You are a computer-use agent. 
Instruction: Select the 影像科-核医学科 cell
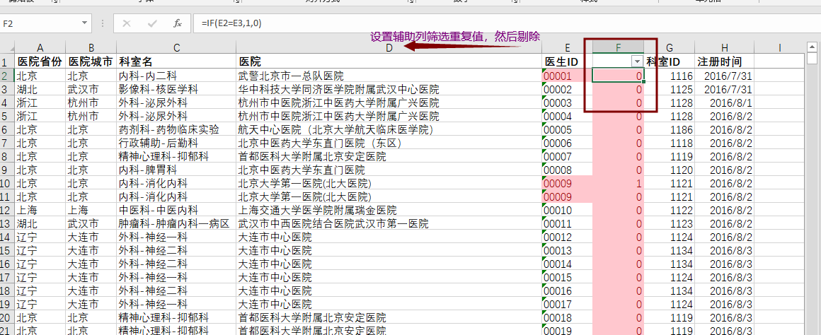177,89
